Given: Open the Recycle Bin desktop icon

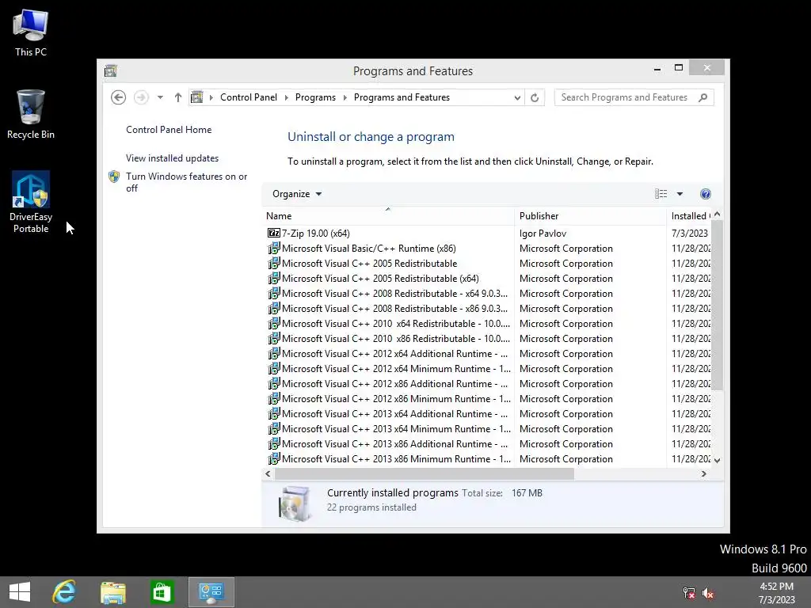Looking at the screenshot, I should pyautogui.click(x=31, y=114).
